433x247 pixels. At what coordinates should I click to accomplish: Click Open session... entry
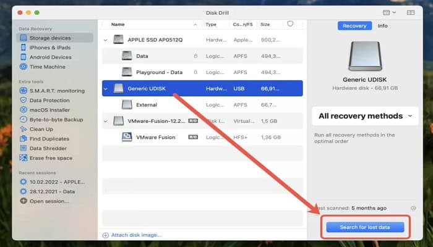(49, 201)
